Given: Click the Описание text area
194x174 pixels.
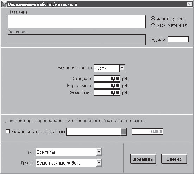Looking at the screenshot, I should click(77, 40).
